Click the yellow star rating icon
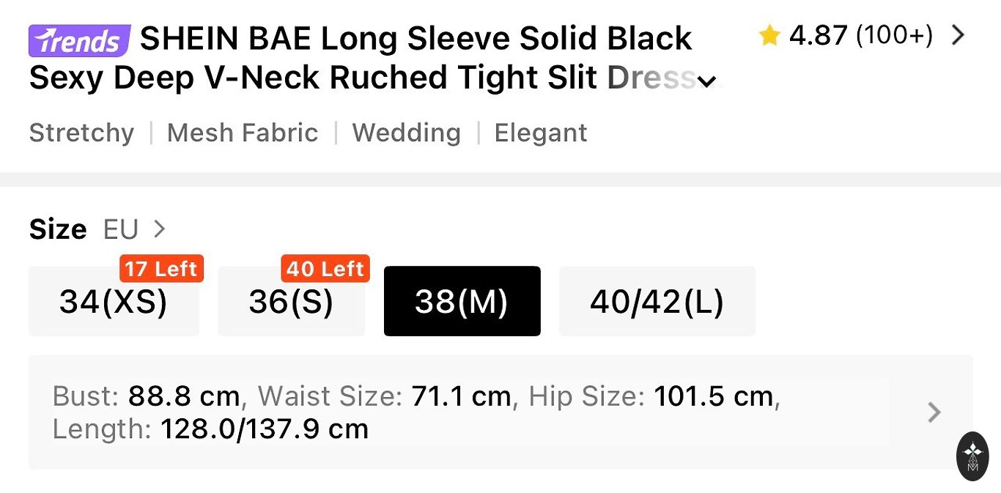 [x=769, y=35]
